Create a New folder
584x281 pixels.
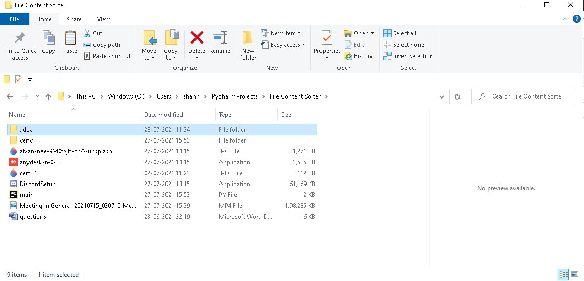coord(248,45)
